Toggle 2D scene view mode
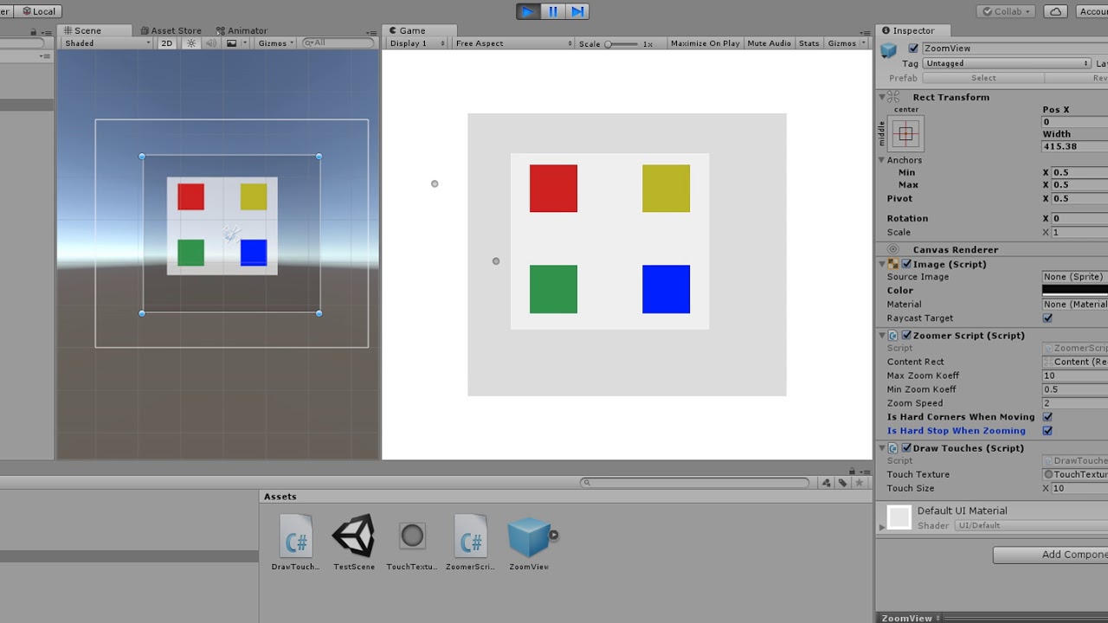 pos(167,43)
